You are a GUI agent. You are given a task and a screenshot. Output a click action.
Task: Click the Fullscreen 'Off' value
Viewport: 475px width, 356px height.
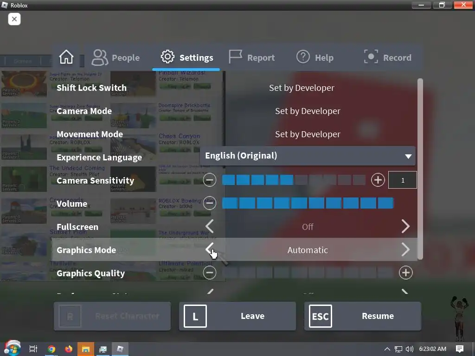(x=308, y=227)
